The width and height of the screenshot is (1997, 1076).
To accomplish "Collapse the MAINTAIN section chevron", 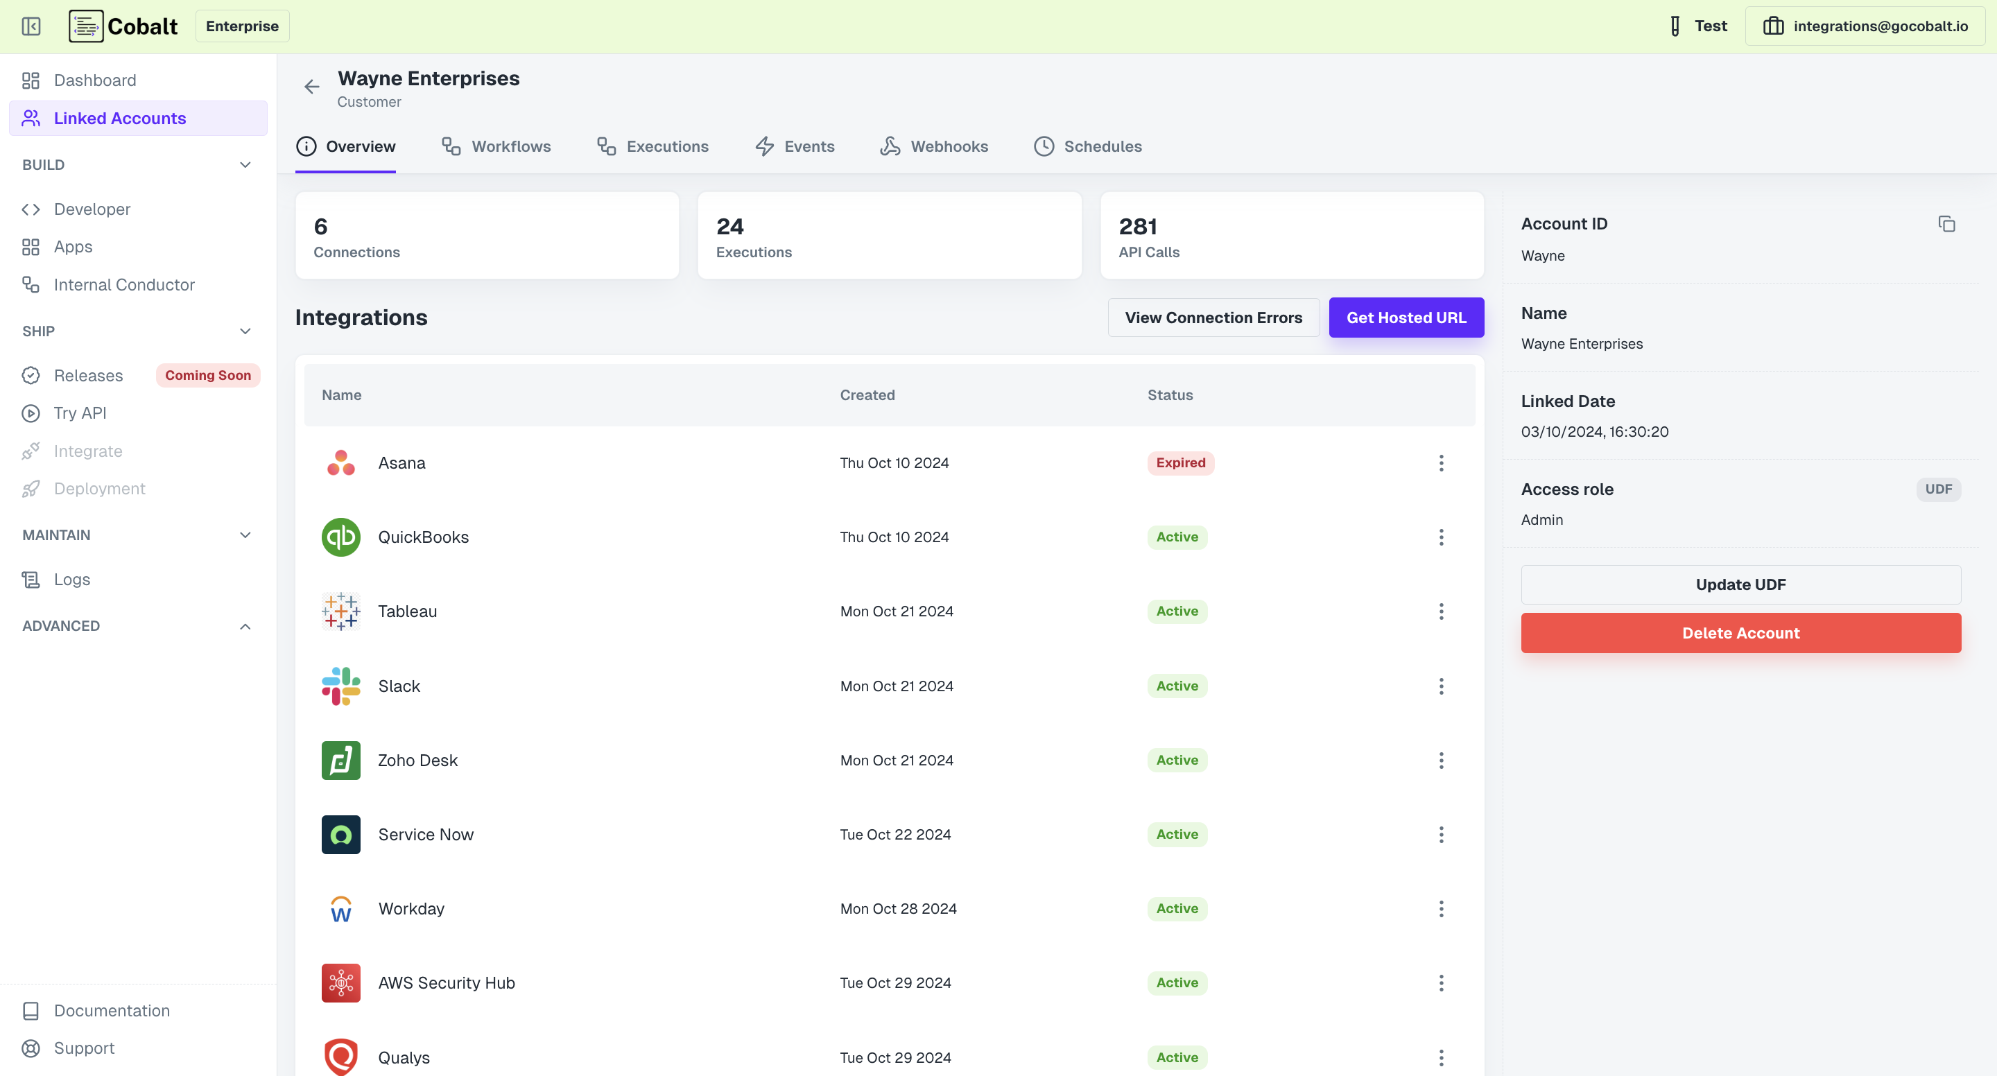I will tap(245, 536).
